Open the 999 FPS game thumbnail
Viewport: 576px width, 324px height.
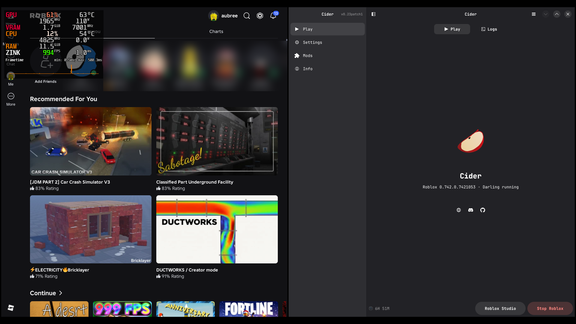tap(122, 309)
